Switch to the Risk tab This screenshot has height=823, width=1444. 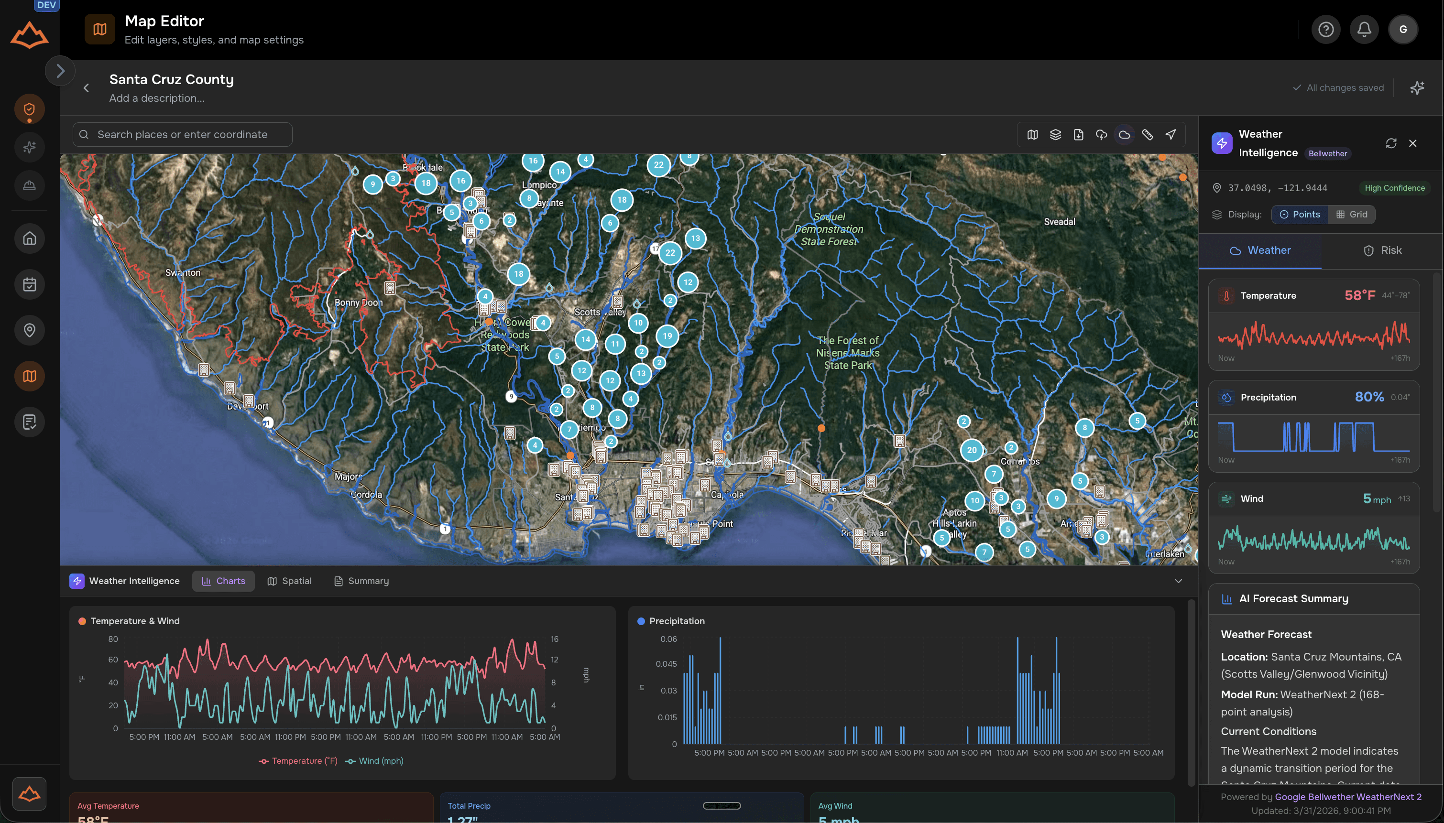[1382, 250]
